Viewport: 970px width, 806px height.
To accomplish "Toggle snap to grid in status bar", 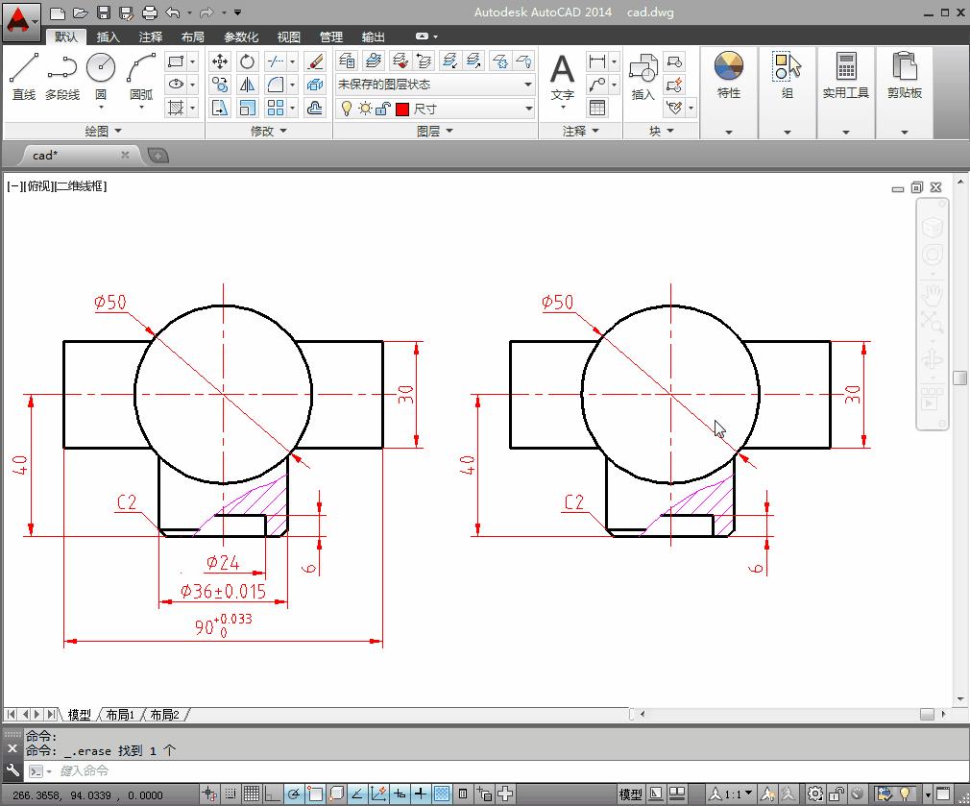I will (x=230, y=793).
